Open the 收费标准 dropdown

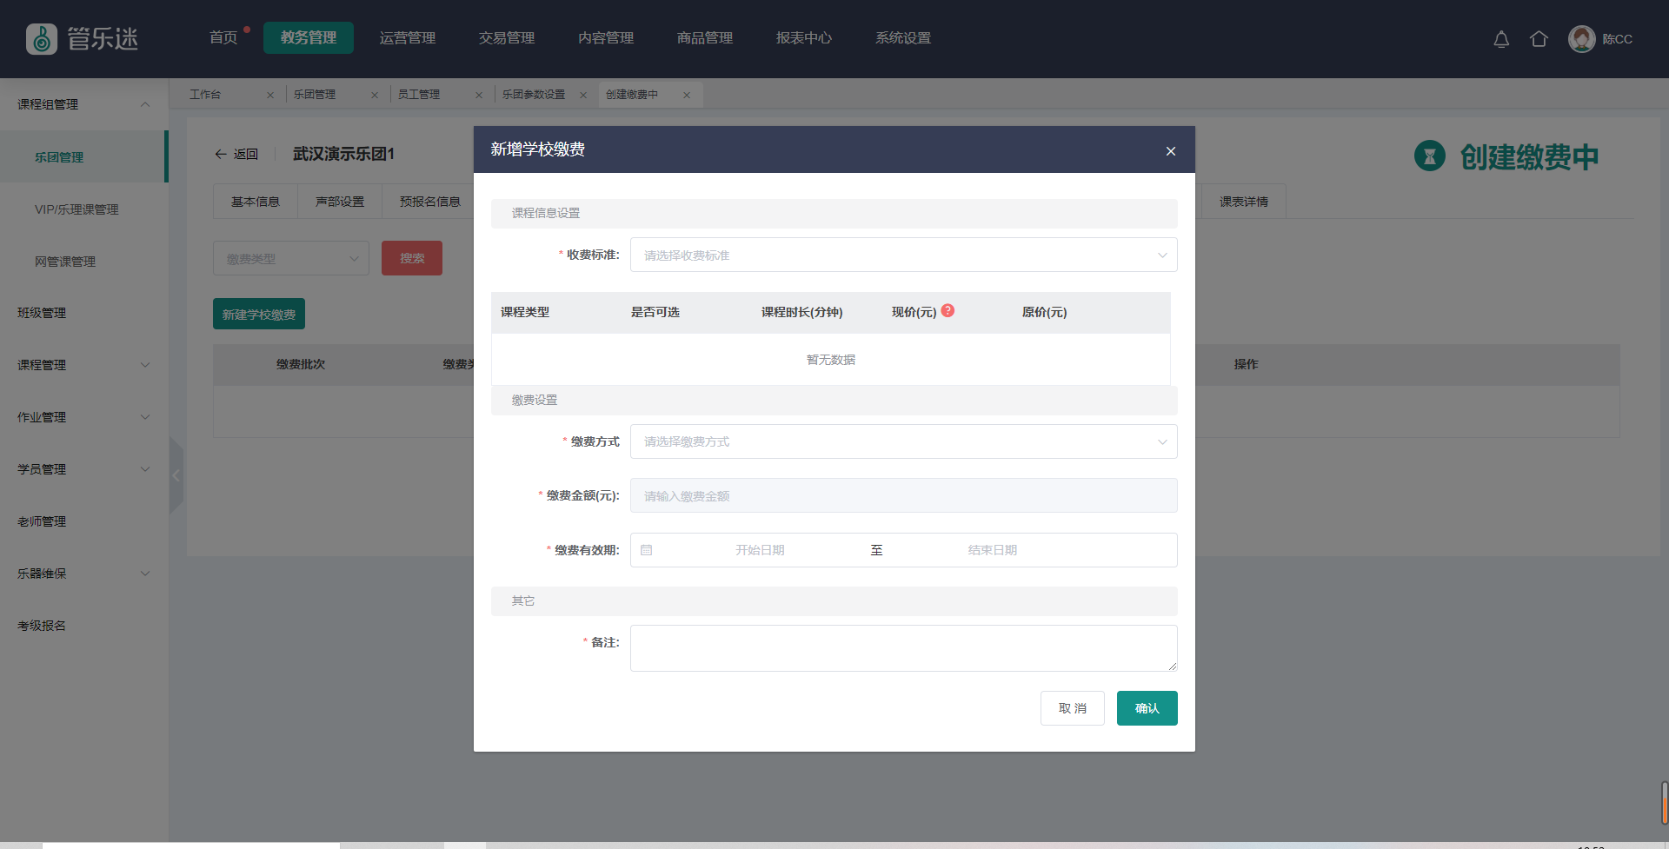pos(903,255)
